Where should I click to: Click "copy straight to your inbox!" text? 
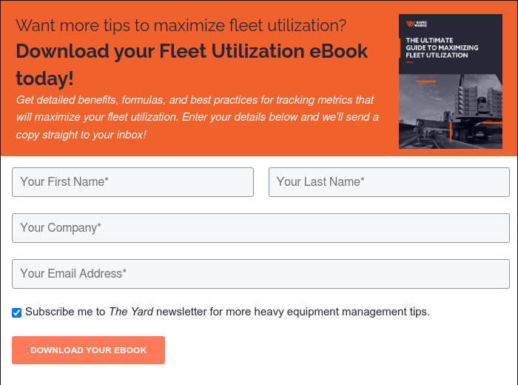point(81,135)
